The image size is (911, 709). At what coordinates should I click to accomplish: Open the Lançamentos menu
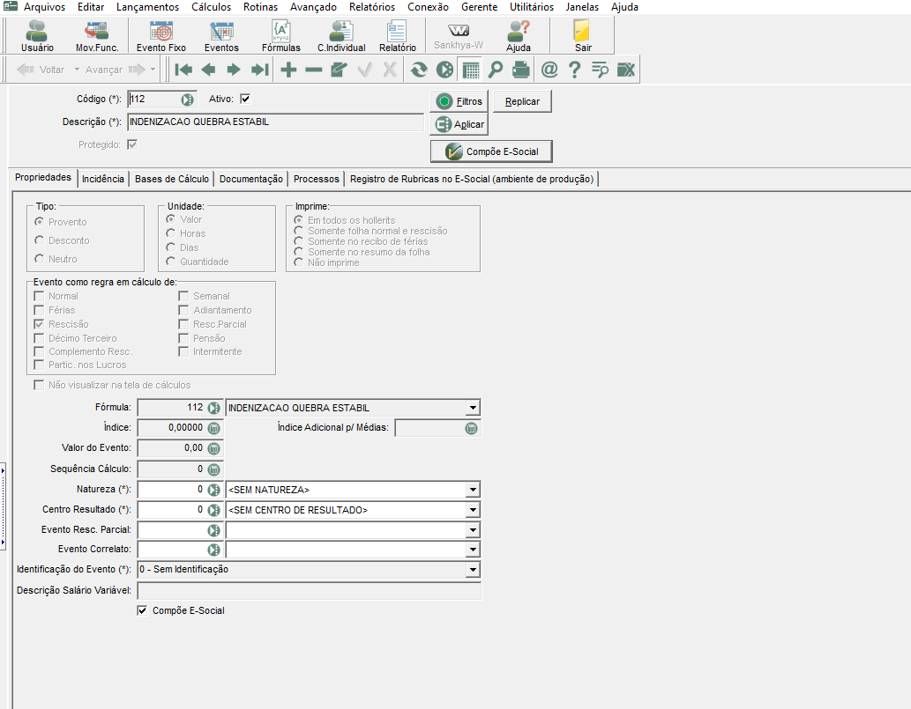tap(147, 7)
